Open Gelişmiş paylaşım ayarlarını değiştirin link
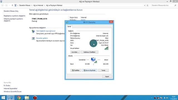 [13, 20]
